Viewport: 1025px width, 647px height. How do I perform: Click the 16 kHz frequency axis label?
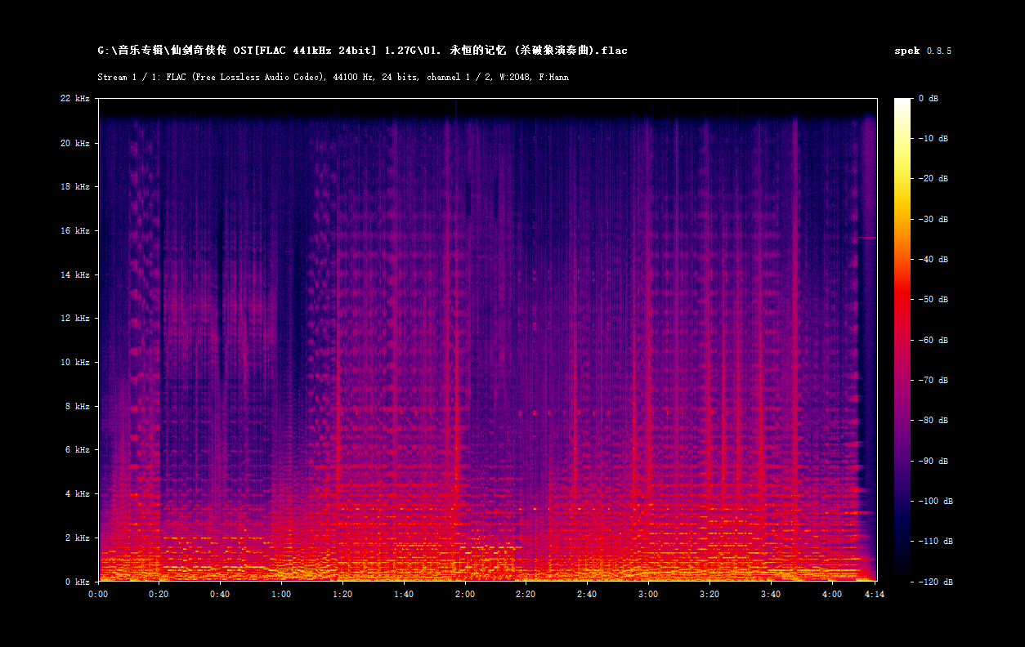(76, 230)
